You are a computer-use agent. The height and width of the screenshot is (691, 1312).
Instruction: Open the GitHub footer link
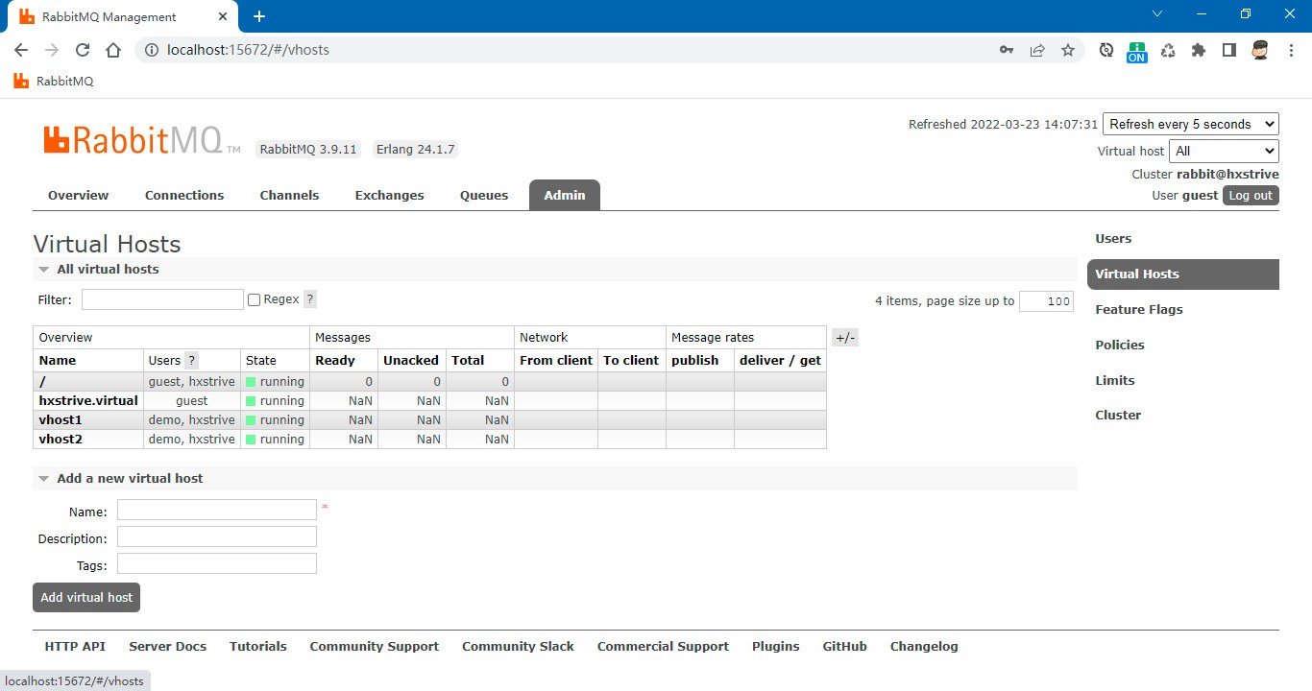tap(845, 647)
